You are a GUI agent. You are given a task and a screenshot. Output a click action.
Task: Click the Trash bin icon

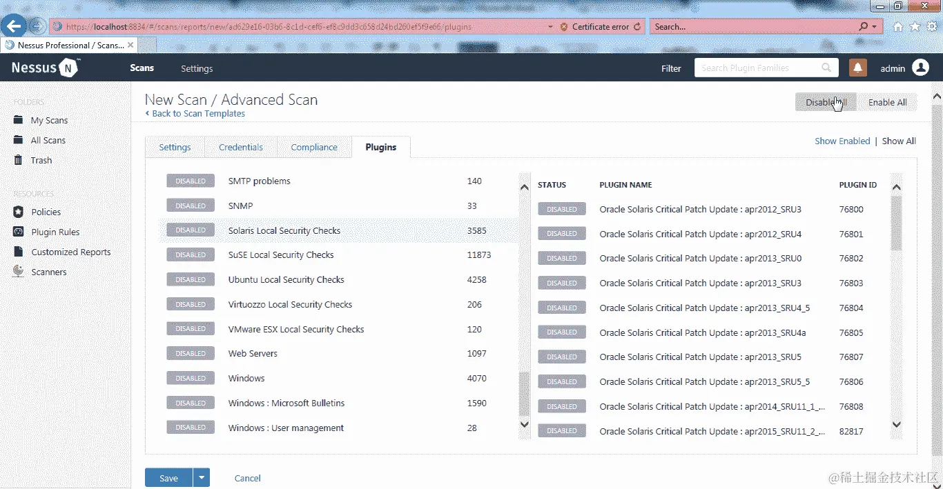point(19,160)
